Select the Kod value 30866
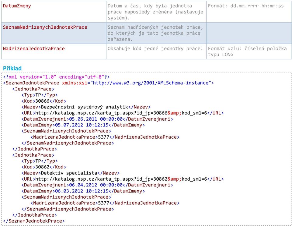The image size is (292, 226). (x=42, y=101)
